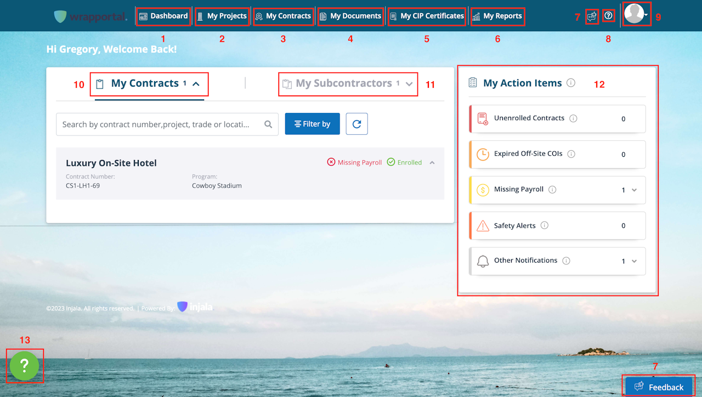
Task: Open the user profile avatar menu
Action: [637, 14]
